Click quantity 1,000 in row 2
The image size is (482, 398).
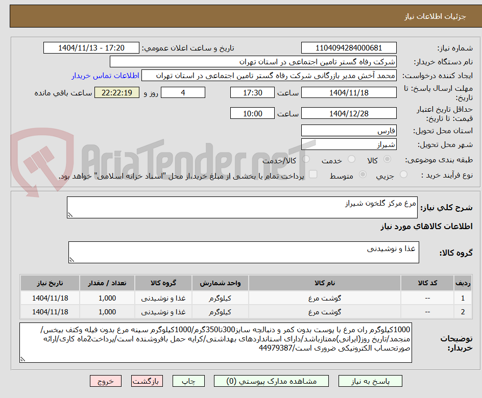(107, 312)
